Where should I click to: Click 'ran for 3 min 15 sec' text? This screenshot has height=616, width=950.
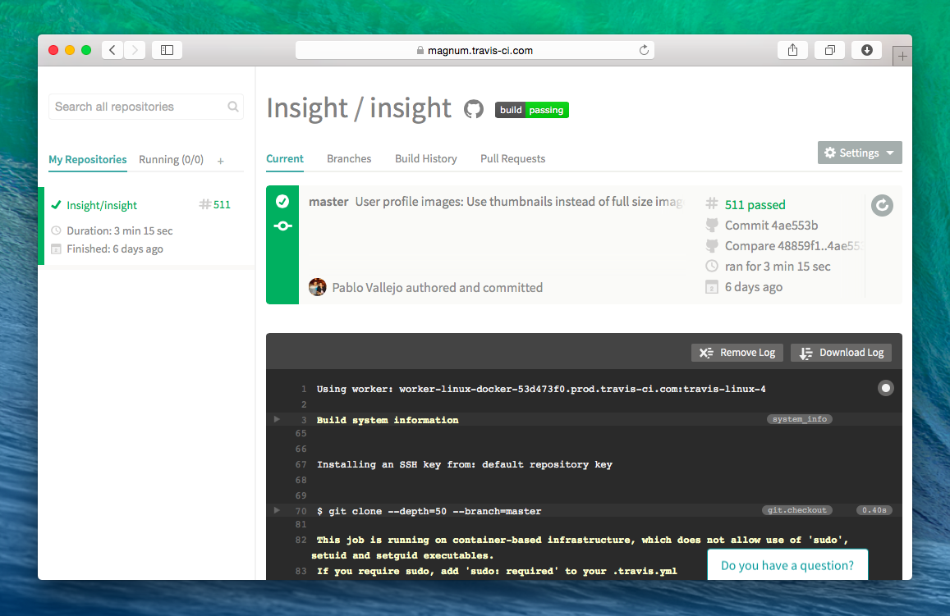tap(778, 267)
